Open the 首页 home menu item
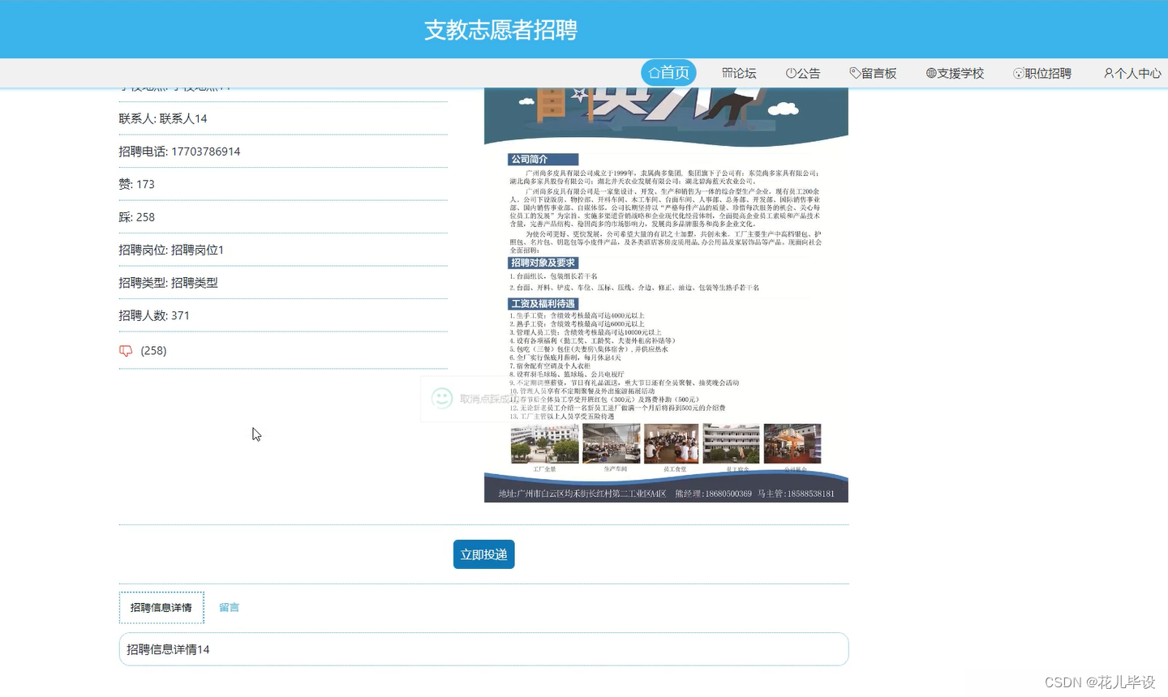Image resolution: width=1168 pixels, height=697 pixels. 668,73
